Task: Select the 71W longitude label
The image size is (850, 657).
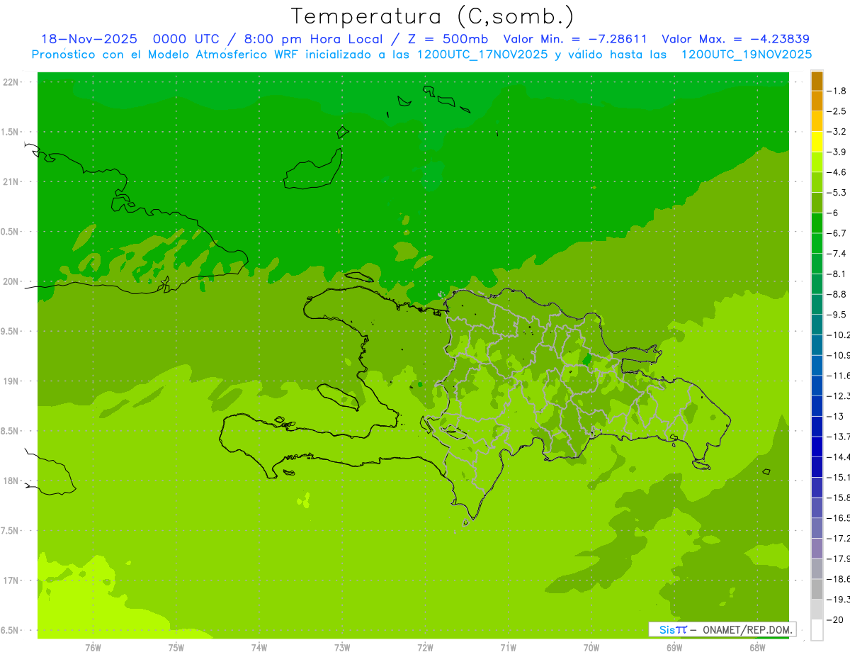Action: tap(508, 648)
